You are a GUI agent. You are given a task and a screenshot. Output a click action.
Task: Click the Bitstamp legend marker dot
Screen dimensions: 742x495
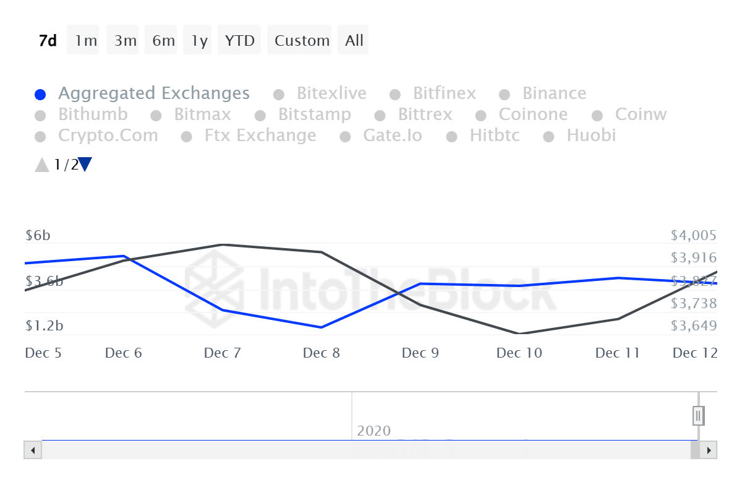pos(260,116)
